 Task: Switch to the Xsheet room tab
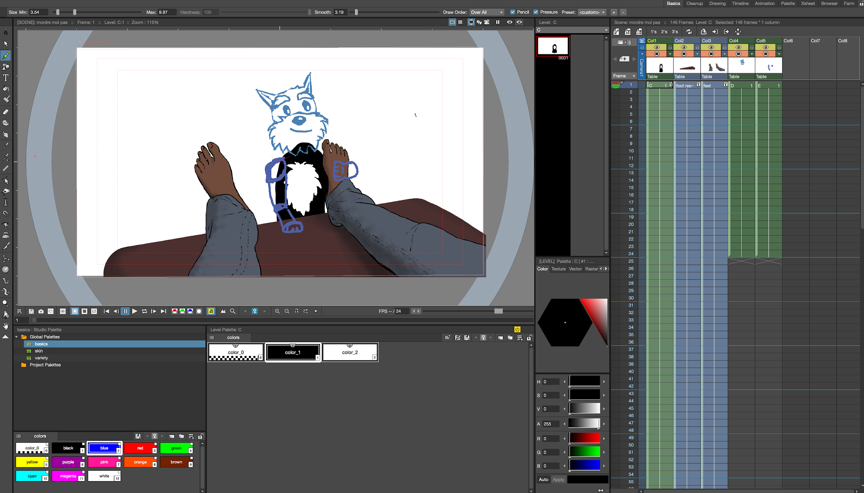pyautogui.click(x=808, y=3)
